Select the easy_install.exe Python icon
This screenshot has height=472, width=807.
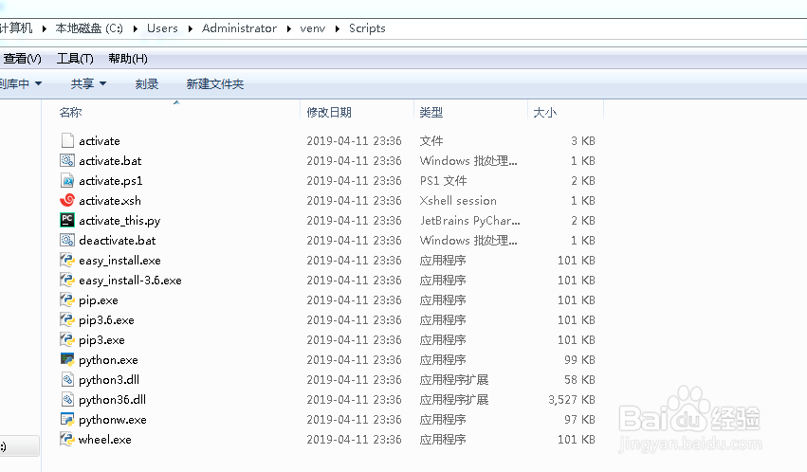[67, 260]
